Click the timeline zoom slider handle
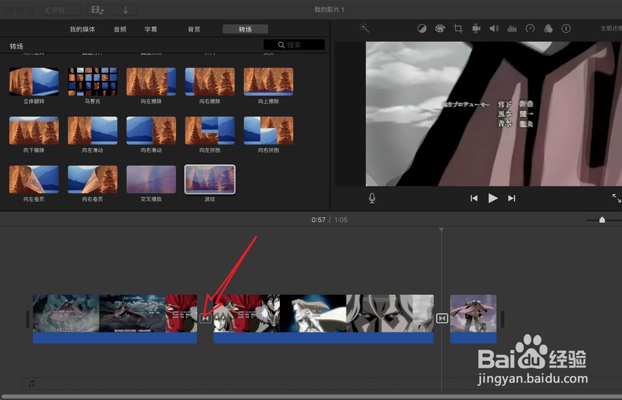 tap(601, 220)
